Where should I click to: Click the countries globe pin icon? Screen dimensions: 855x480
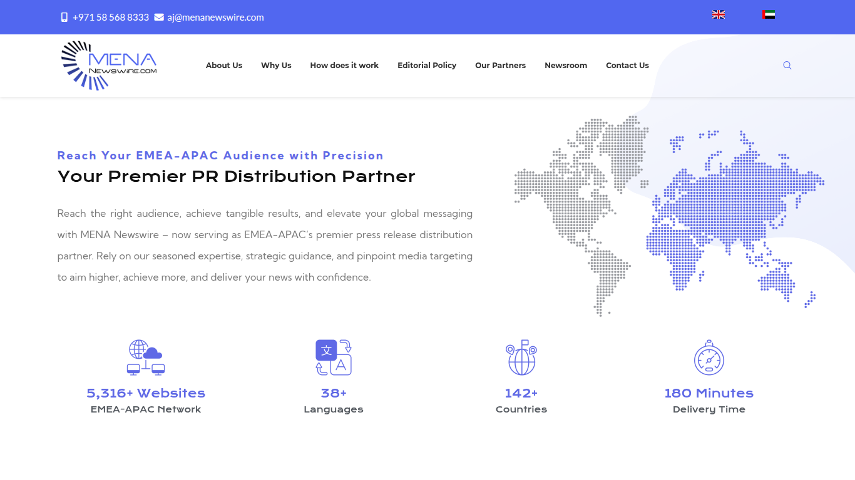(x=521, y=357)
